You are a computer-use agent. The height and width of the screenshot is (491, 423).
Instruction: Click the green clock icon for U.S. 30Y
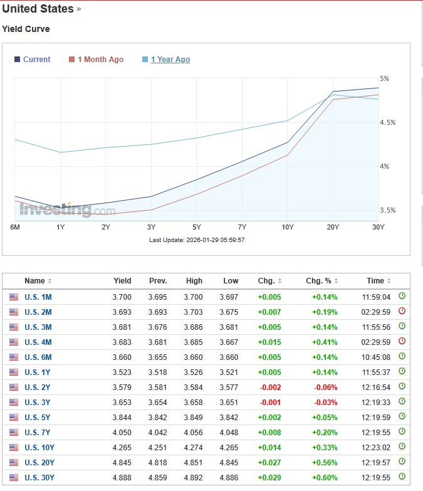click(402, 477)
